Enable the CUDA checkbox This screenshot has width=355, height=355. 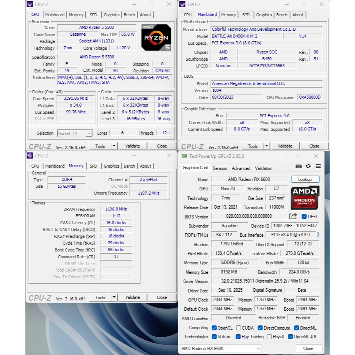point(239,328)
